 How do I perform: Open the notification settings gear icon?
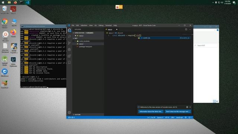(x=187, y=107)
